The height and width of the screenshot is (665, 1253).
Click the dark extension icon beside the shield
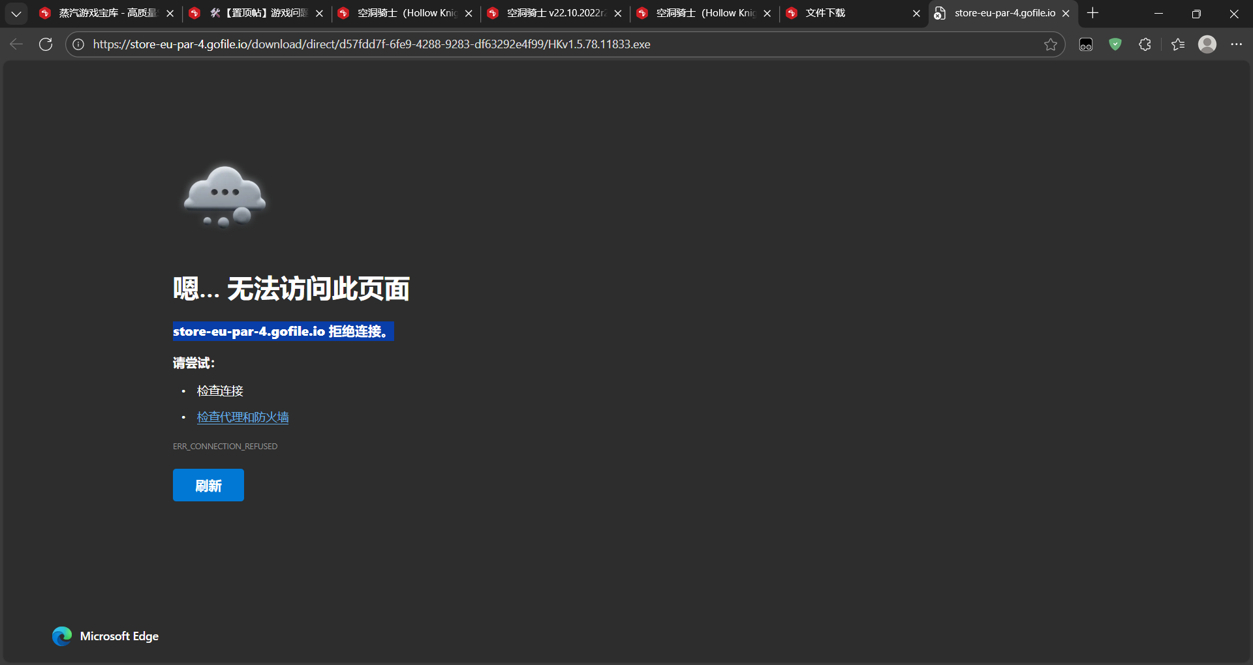(x=1085, y=44)
